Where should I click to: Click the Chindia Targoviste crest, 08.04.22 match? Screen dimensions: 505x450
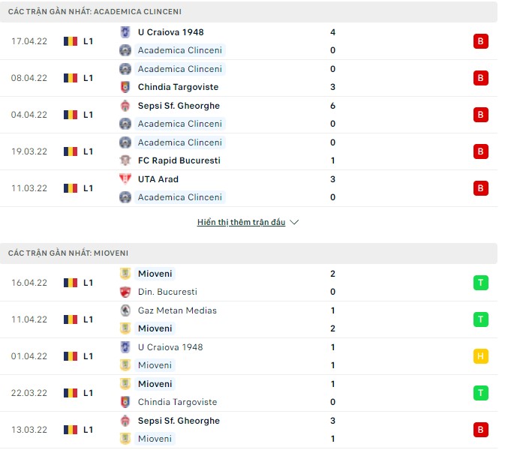click(x=125, y=87)
